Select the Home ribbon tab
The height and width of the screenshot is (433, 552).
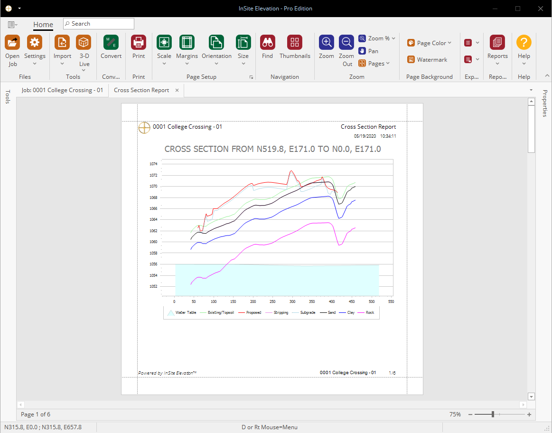43,25
